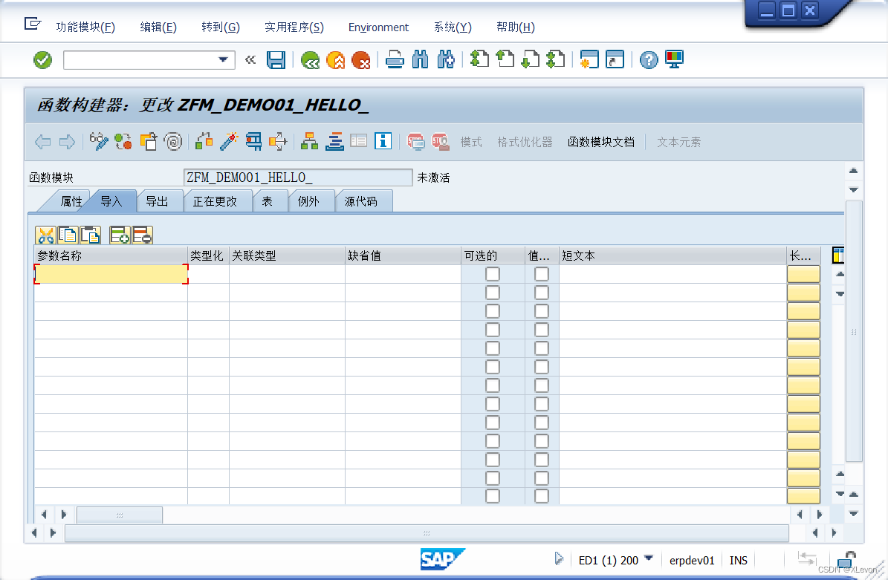Click the Cut scissors icon above table
The height and width of the screenshot is (580, 888).
pos(45,235)
